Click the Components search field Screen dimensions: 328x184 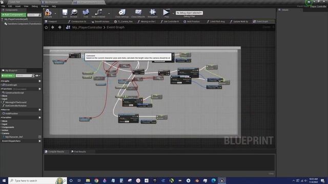pyautogui.click(x=34, y=15)
